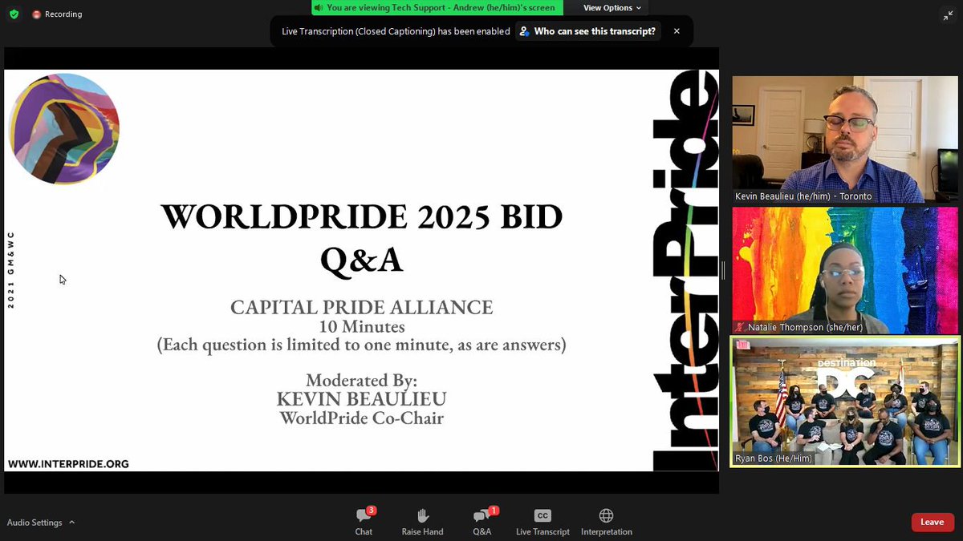Click the green encryption shield icon
The image size is (963, 541).
coord(14,14)
